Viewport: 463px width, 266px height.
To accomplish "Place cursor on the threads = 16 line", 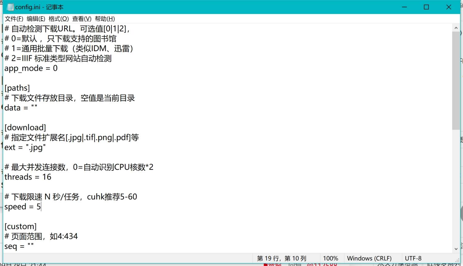I will 28,177.
